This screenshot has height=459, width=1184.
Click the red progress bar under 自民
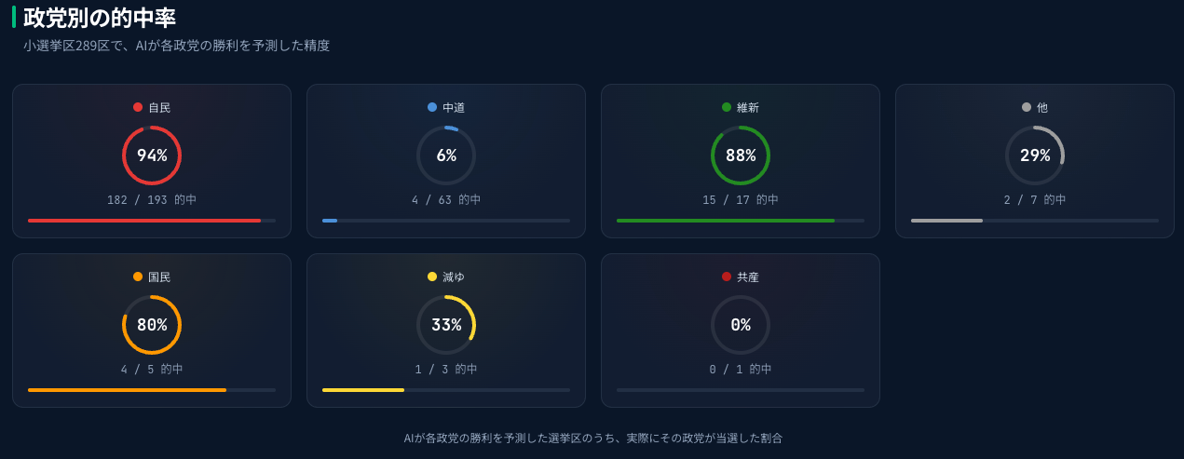point(144,221)
